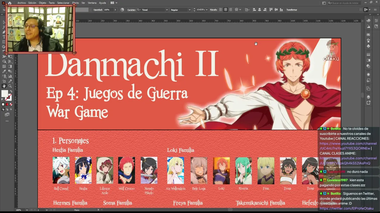Open the artboard navigation dropdown
Screen dimensions: 380x213
click(x=47, y=210)
